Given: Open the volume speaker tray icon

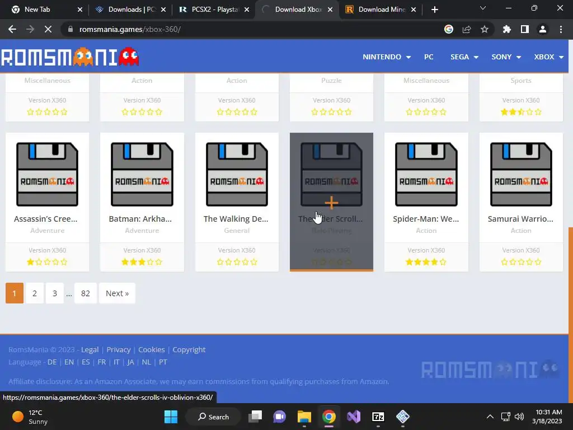Looking at the screenshot, I should (x=519, y=417).
